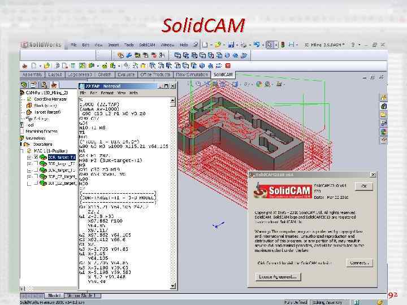Expand the Operations folder node
The image size is (407, 305).
click(21, 145)
